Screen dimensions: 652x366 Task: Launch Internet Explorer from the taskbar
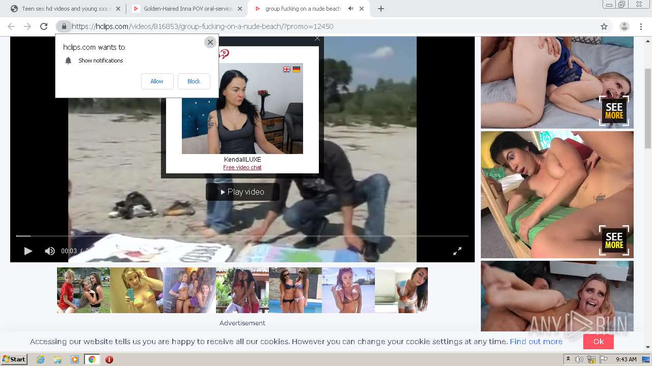pyautogui.click(x=40, y=359)
